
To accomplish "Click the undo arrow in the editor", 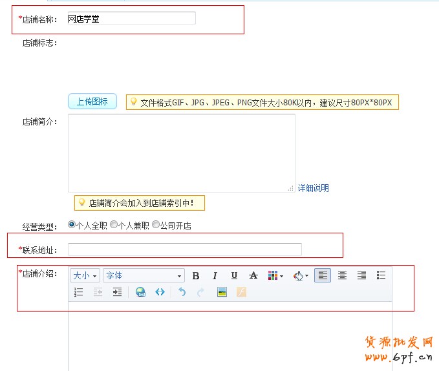I will coord(182,292).
